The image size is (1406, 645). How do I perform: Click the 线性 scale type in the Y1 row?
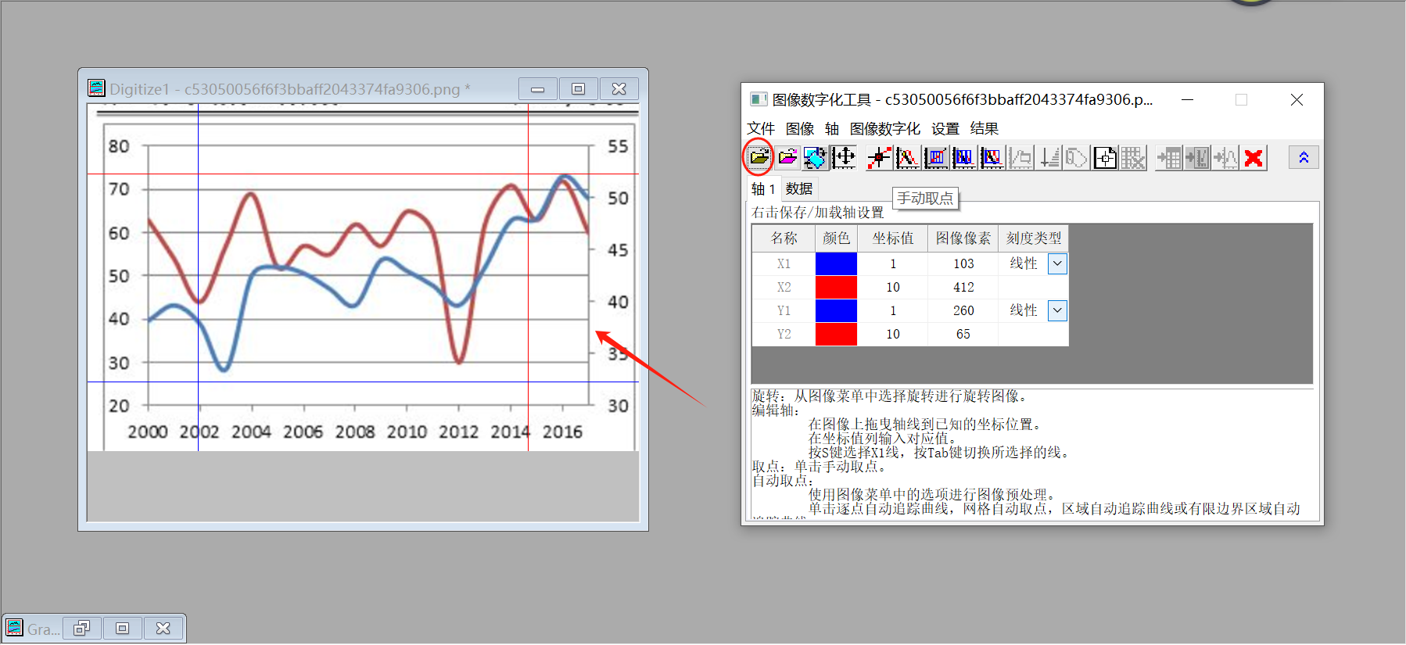1024,310
